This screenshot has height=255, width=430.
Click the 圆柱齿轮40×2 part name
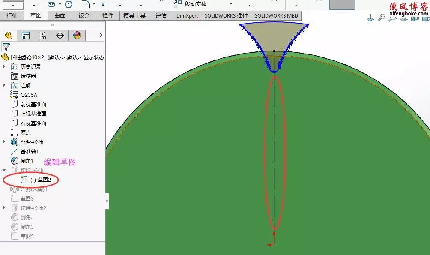point(27,57)
